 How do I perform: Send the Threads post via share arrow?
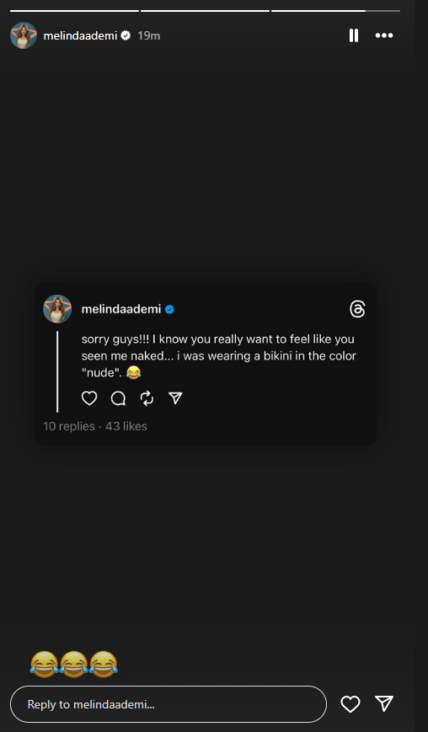pyautogui.click(x=175, y=398)
